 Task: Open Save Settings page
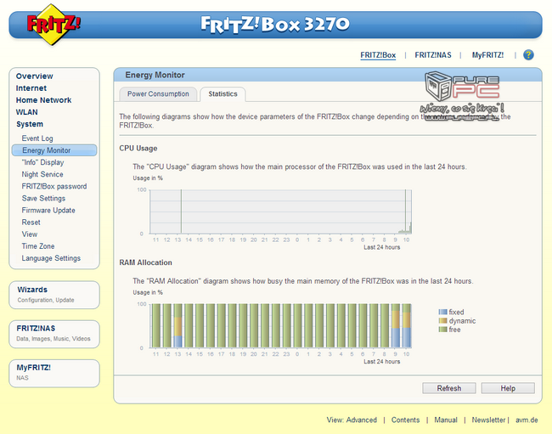click(43, 198)
